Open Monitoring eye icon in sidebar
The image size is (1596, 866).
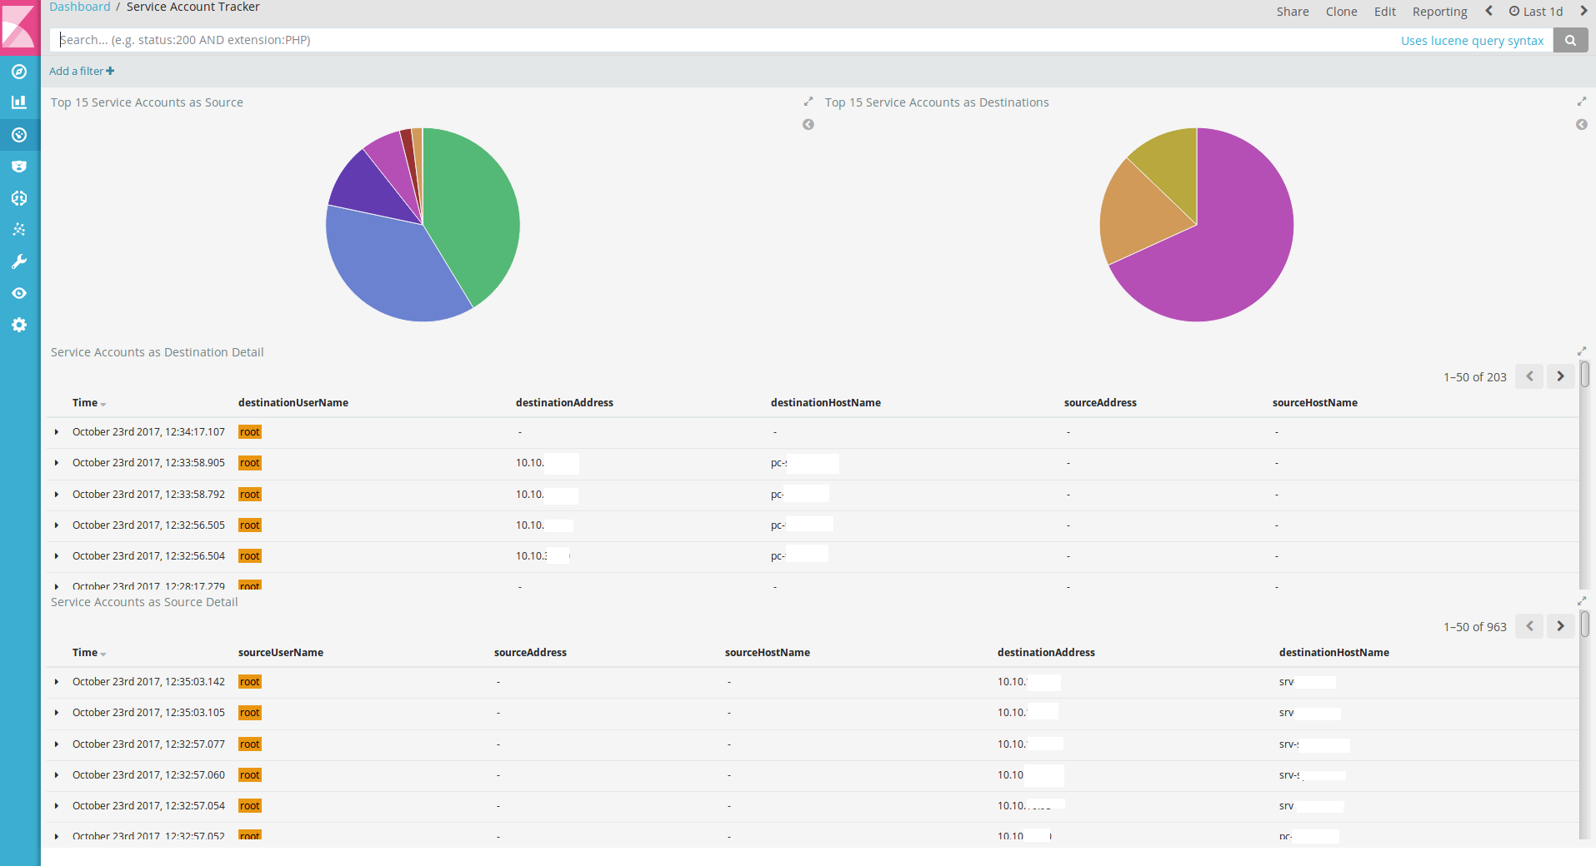pos(19,293)
